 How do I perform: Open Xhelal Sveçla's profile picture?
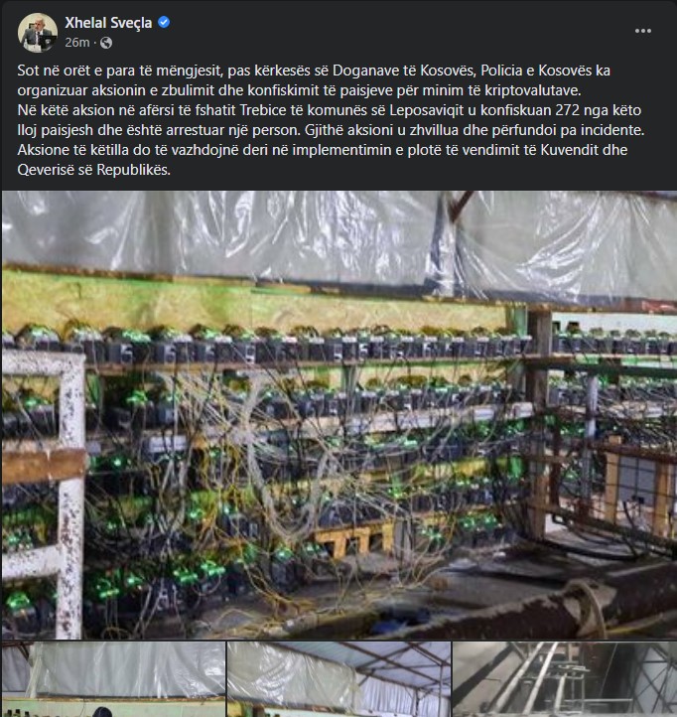point(38,33)
